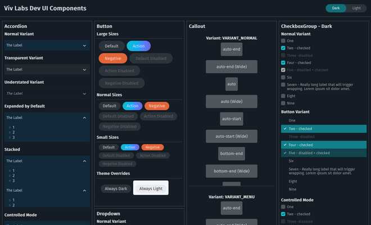Click the Always Light button
Viewport: 371px width, 225px height.
click(x=151, y=188)
